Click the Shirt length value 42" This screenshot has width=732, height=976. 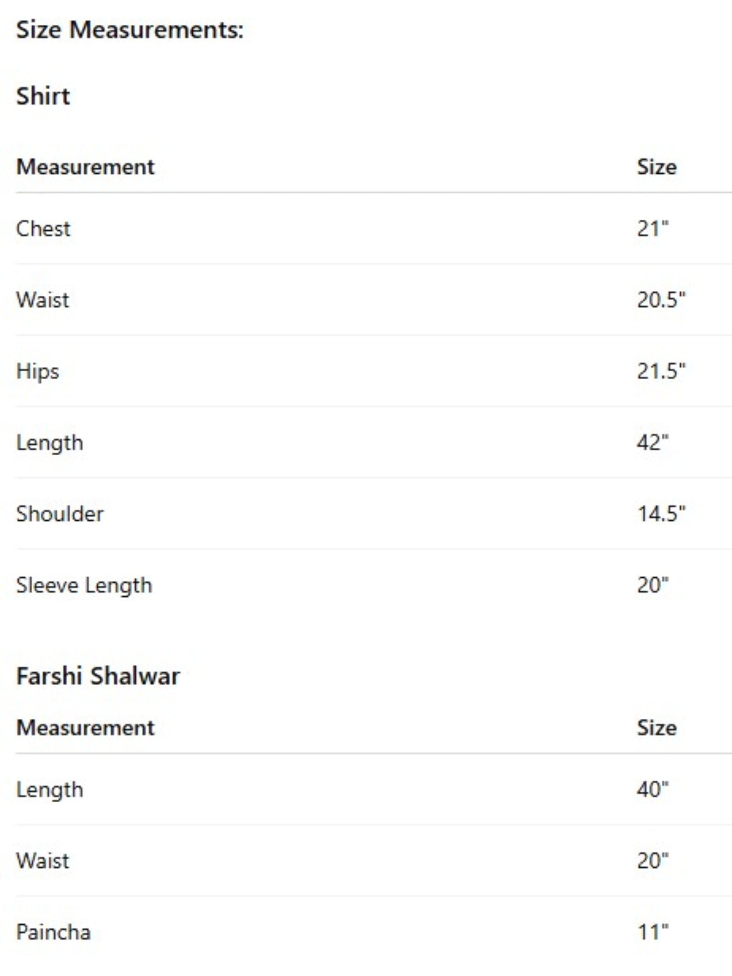point(652,443)
